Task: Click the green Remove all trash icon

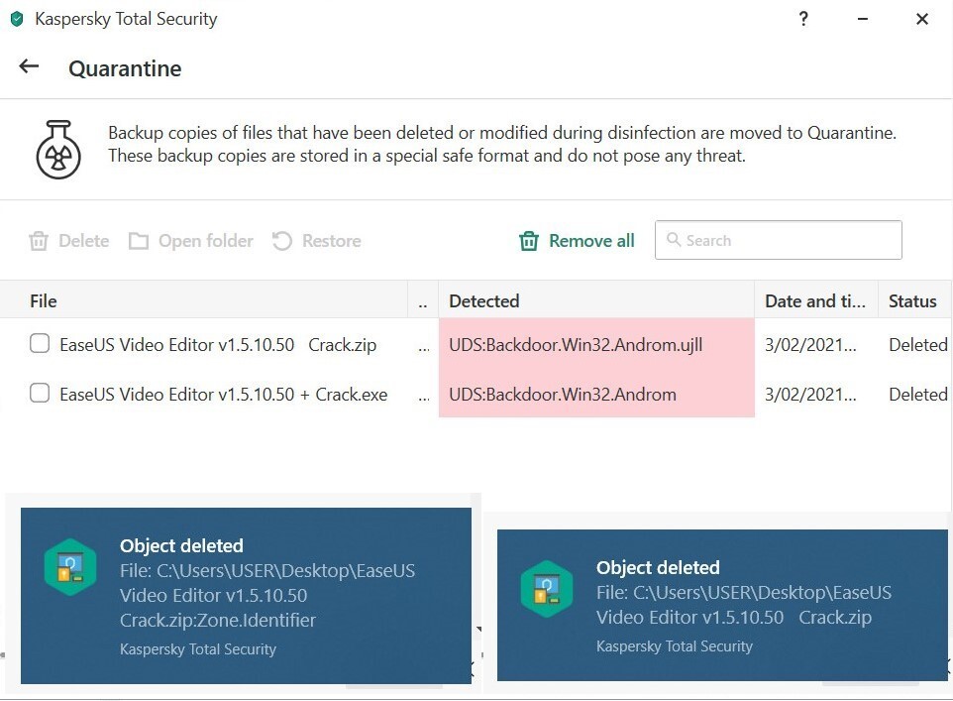Action: [x=530, y=241]
